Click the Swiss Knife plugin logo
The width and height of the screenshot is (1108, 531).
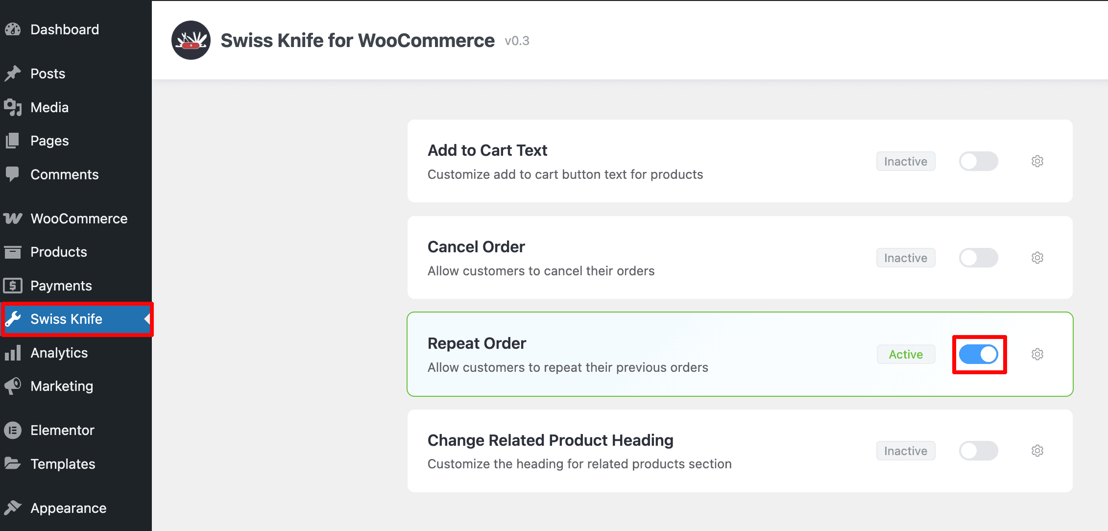point(191,40)
